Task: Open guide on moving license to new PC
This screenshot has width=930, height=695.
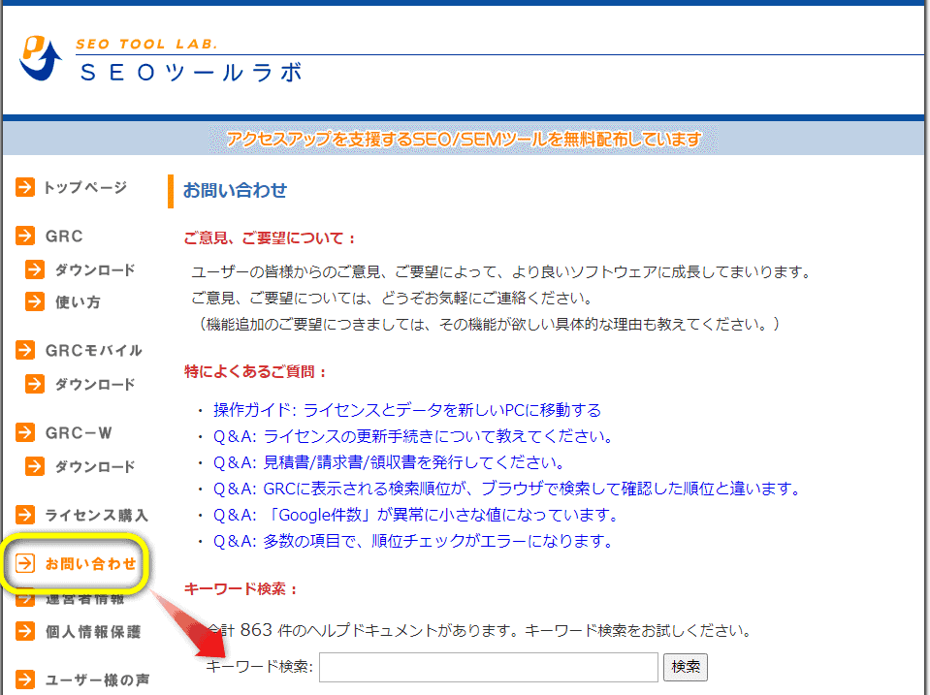Action: pyautogui.click(x=407, y=410)
